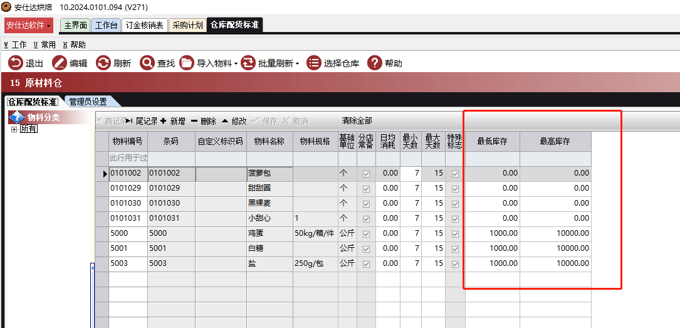The image size is (680, 328).
Task: Click 清除全部 button
Action: 357,120
